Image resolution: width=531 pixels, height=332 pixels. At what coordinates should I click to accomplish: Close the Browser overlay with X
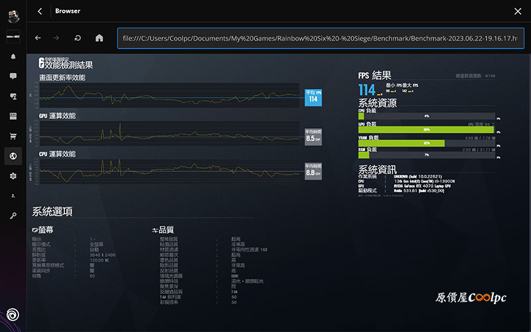[x=518, y=11]
